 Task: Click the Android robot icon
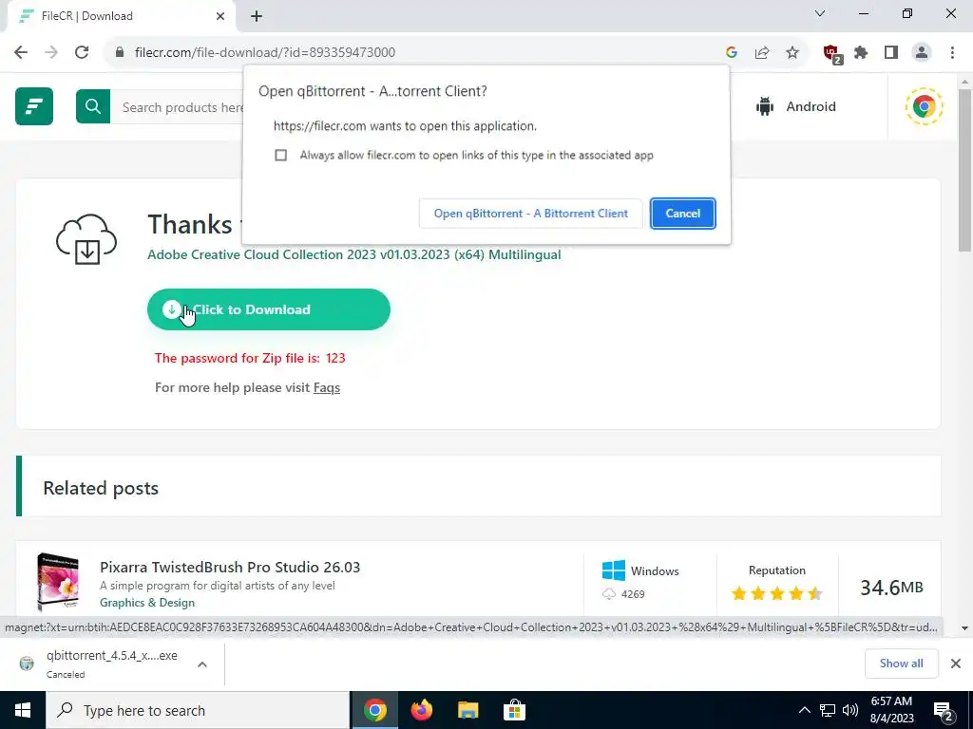pos(765,106)
